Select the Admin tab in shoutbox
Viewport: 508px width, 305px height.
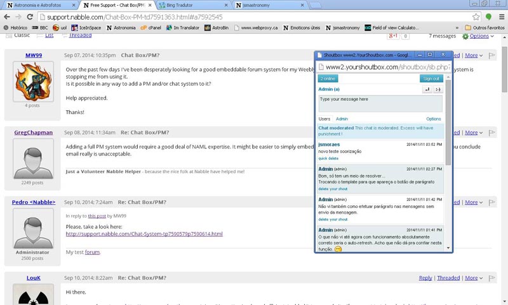tap(342, 119)
